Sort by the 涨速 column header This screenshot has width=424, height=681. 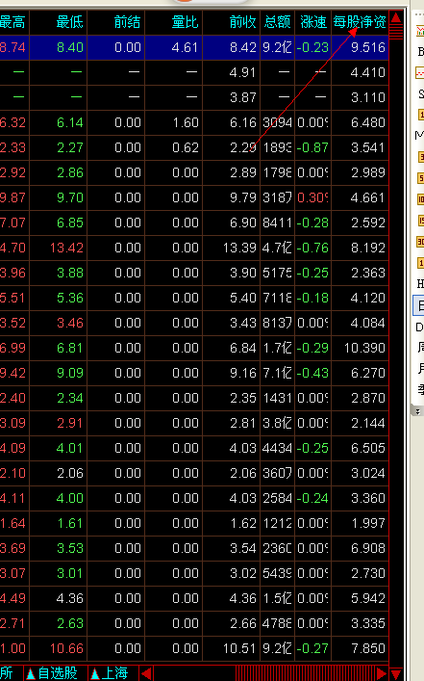pyautogui.click(x=313, y=22)
